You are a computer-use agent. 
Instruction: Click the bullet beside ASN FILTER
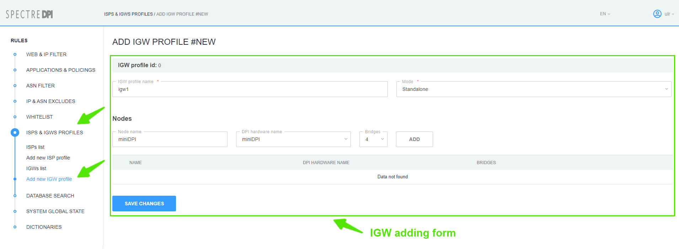coord(15,86)
